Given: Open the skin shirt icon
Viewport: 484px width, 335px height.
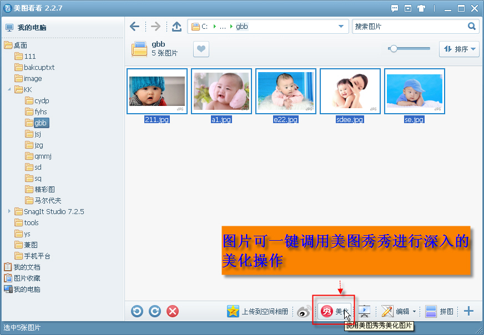Looking at the screenshot, I should click(x=421, y=8).
